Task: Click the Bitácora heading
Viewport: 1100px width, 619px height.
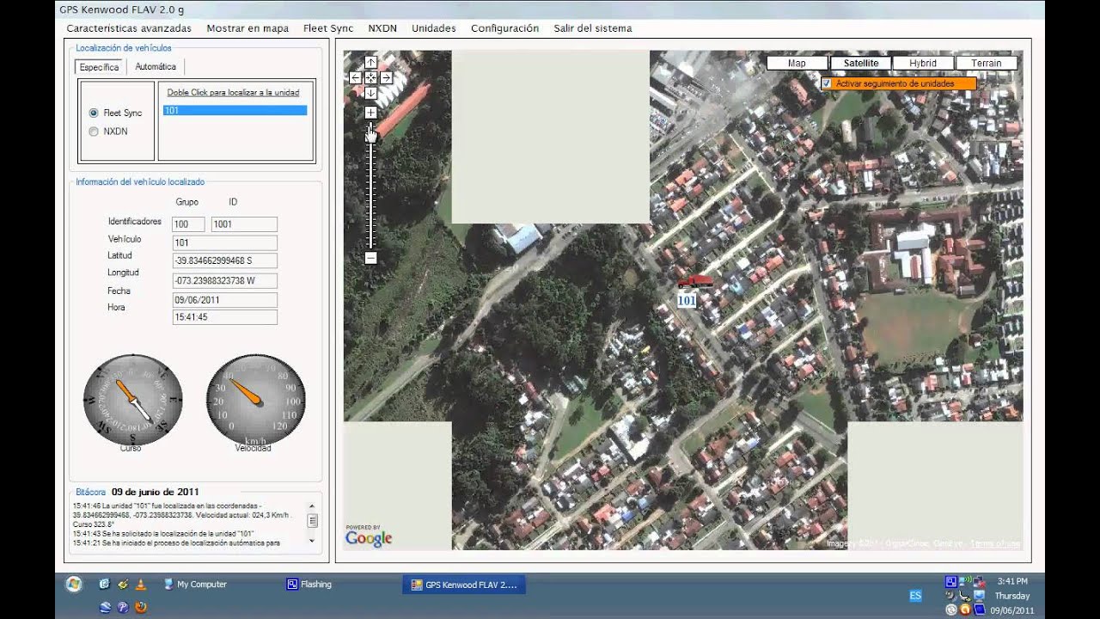Action: [90, 493]
